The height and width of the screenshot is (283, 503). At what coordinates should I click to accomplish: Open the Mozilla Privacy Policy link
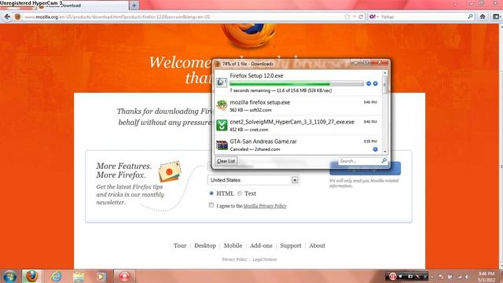click(x=265, y=206)
